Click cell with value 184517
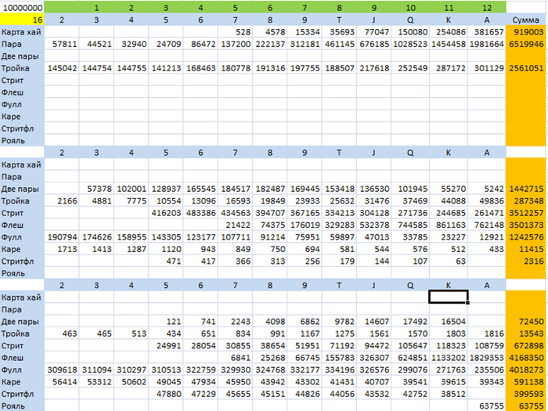 click(x=235, y=189)
